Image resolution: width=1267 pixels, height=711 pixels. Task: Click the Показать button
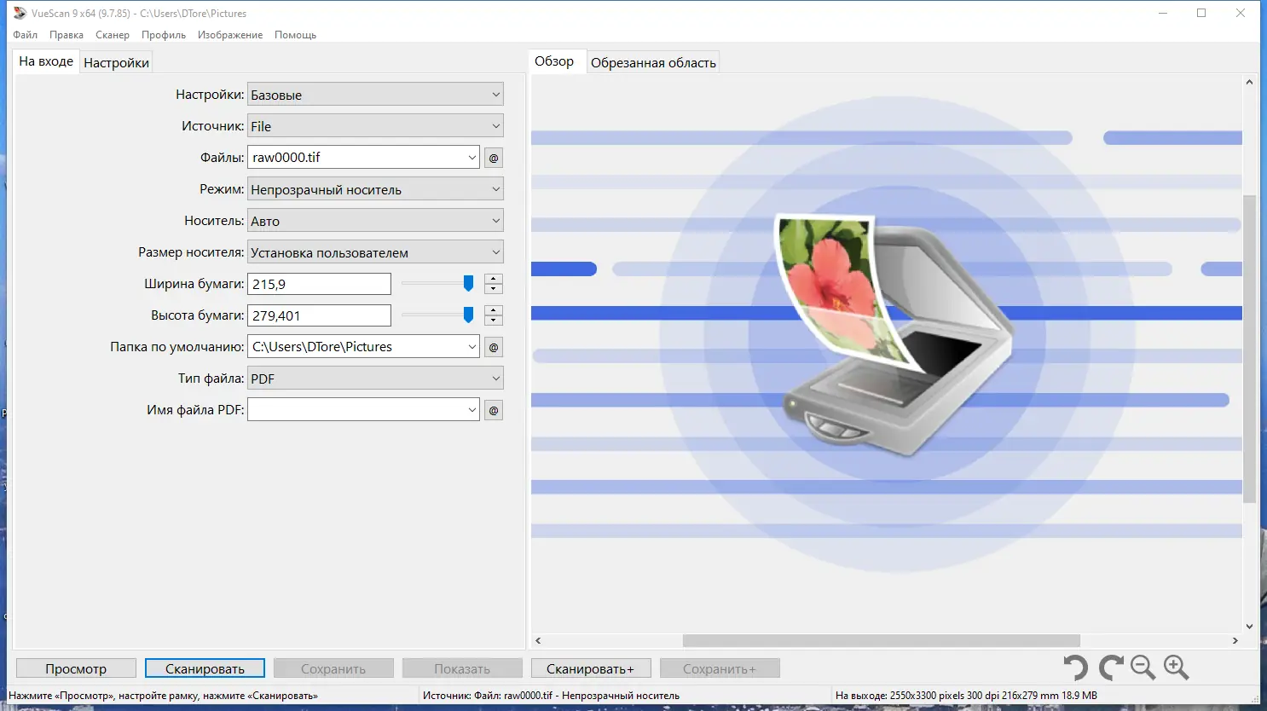click(462, 668)
